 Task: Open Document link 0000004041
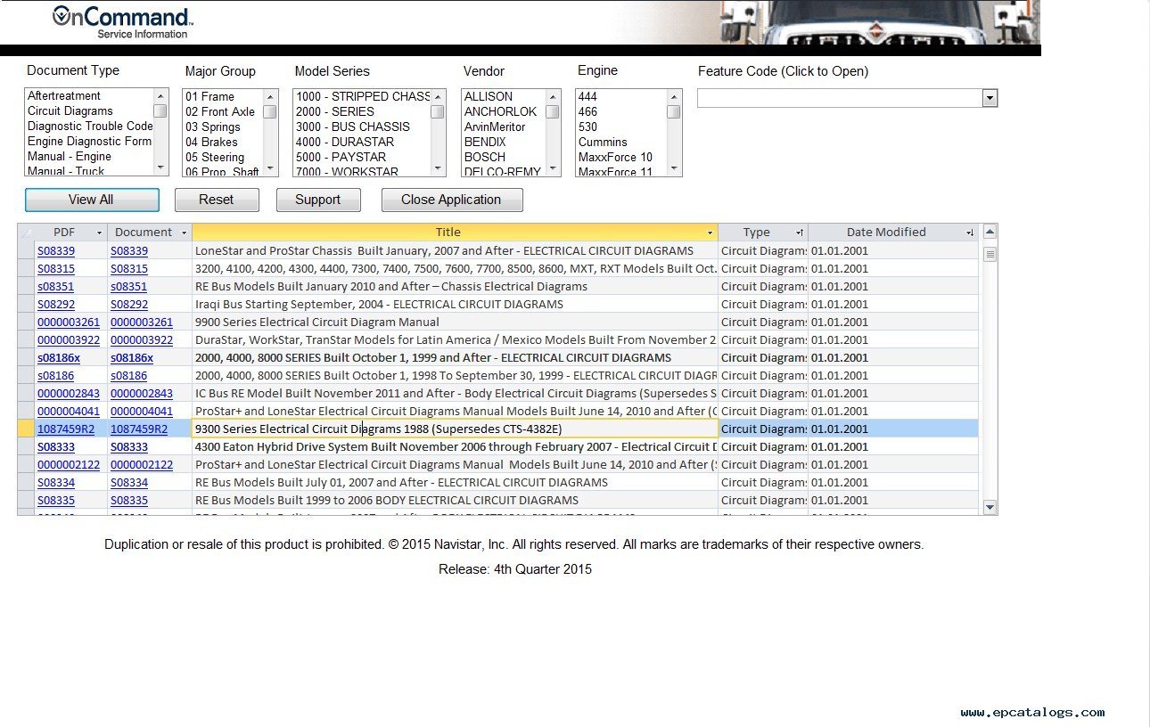[142, 412]
